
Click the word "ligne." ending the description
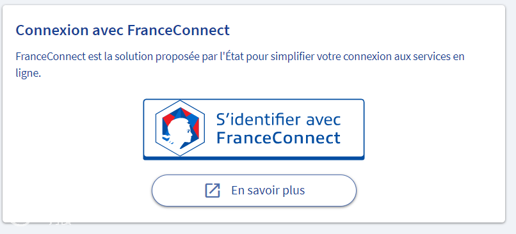[x=28, y=74]
